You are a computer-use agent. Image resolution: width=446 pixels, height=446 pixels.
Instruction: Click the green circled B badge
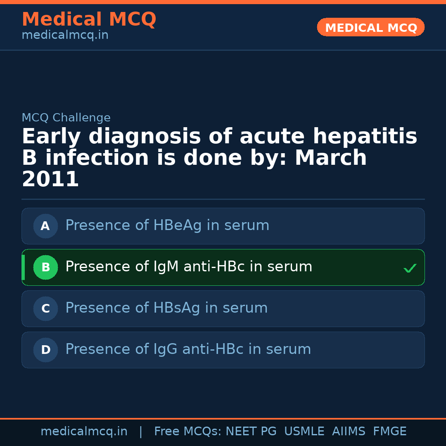(45, 267)
